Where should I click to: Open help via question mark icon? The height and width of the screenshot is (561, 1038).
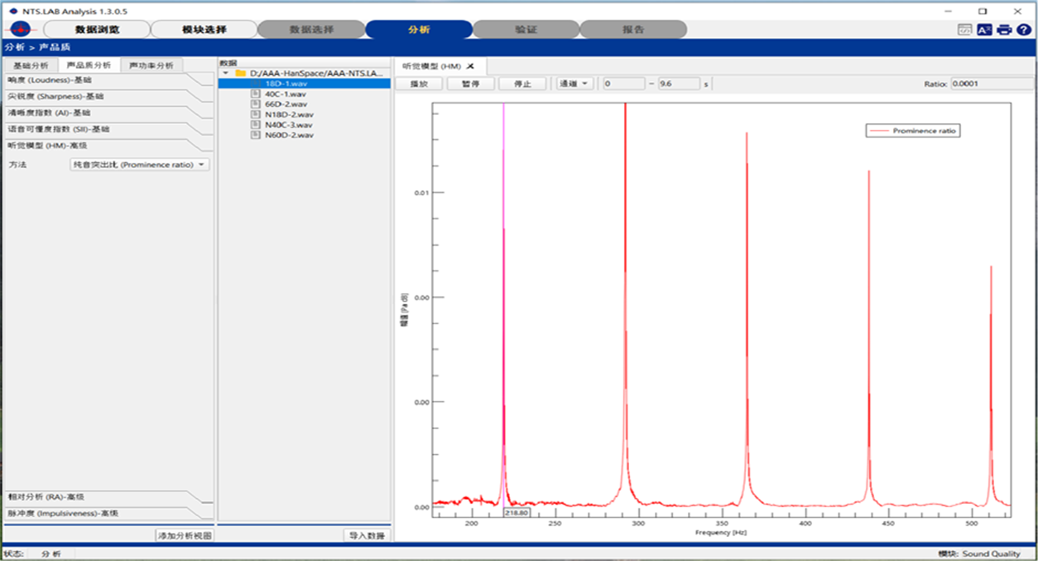point(1024,30)
